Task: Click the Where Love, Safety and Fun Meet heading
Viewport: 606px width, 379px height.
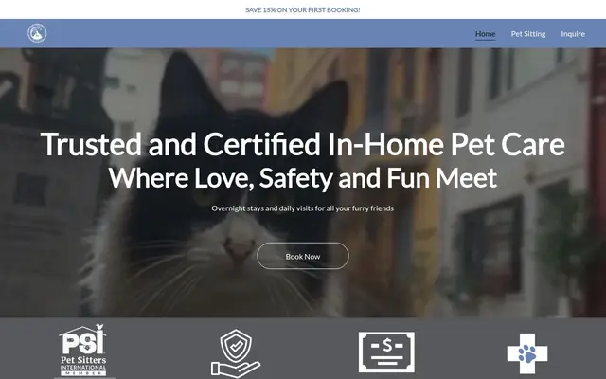Action: click(x=303, y=178)
